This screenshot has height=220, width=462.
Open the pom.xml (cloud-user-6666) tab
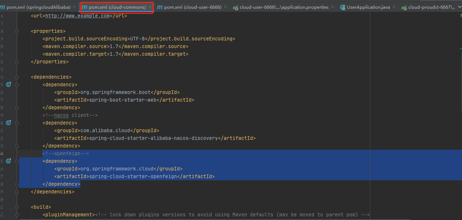(193, 7)
